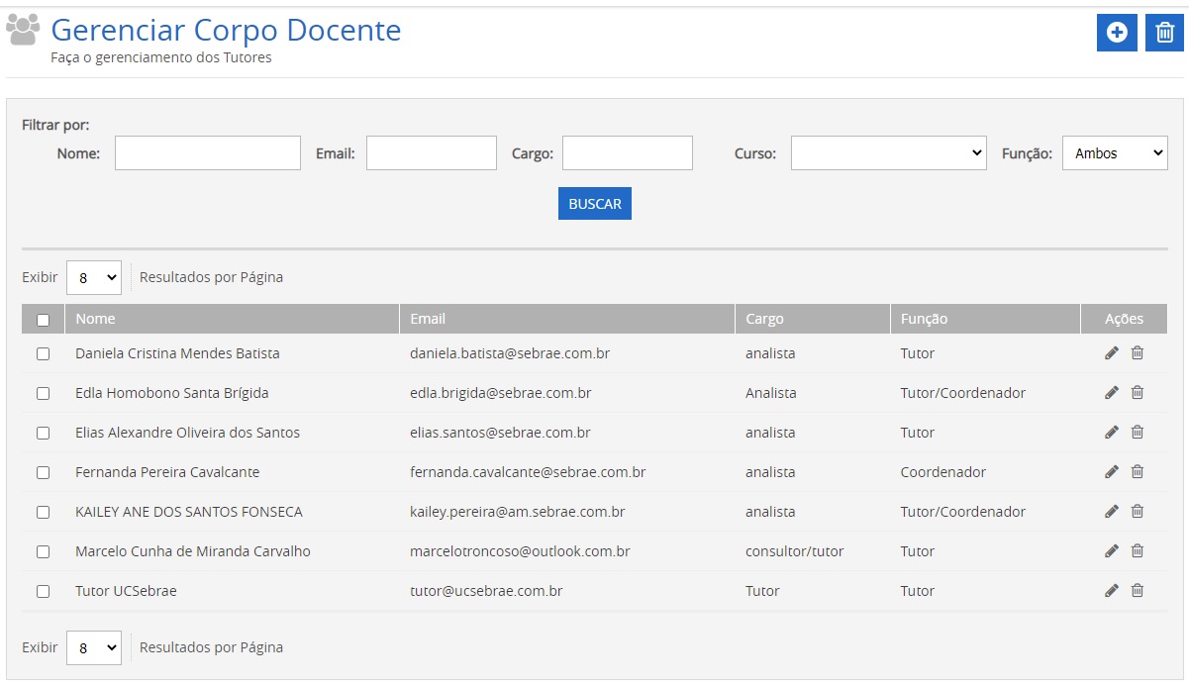This screenshot has height=686, width=1189.
Task: Click the top-right bulk delete trash icon
Action: point(1164,33)
